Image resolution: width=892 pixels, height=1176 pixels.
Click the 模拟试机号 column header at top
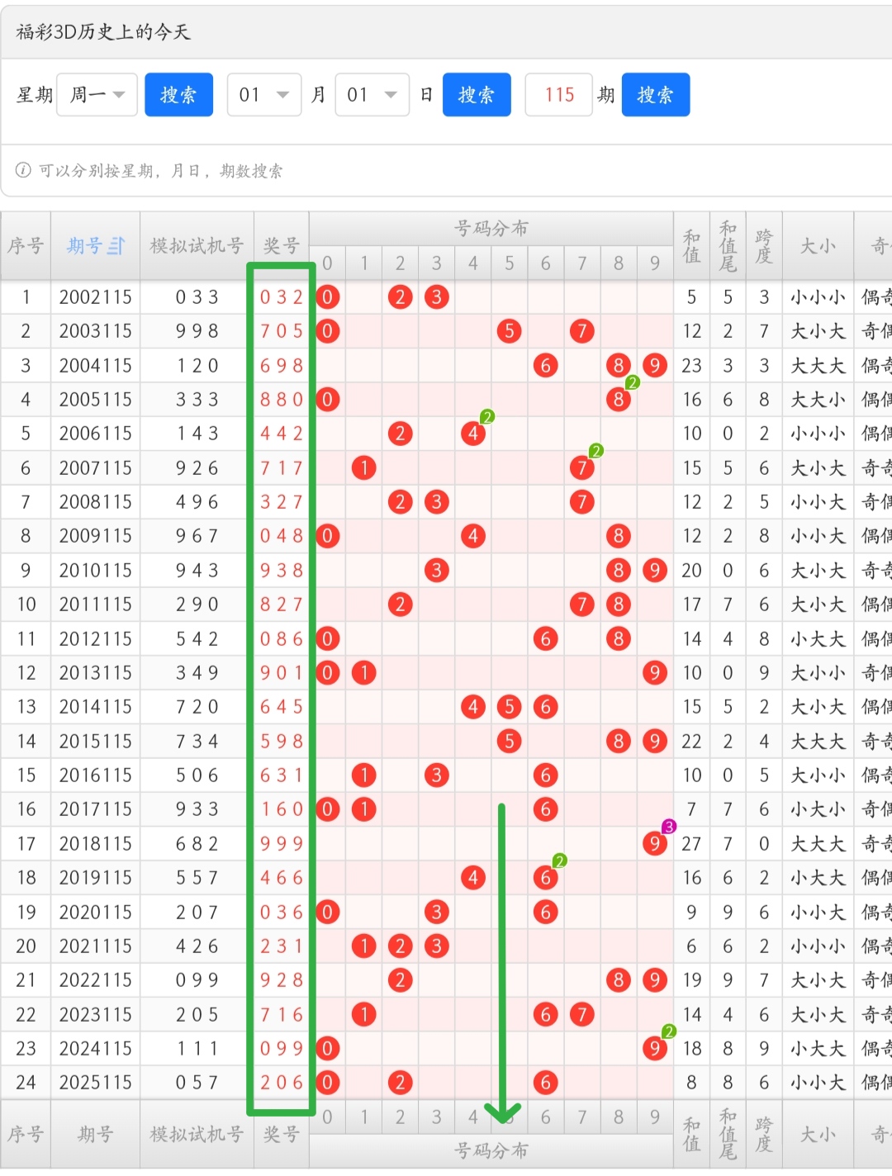pos(197,246)
